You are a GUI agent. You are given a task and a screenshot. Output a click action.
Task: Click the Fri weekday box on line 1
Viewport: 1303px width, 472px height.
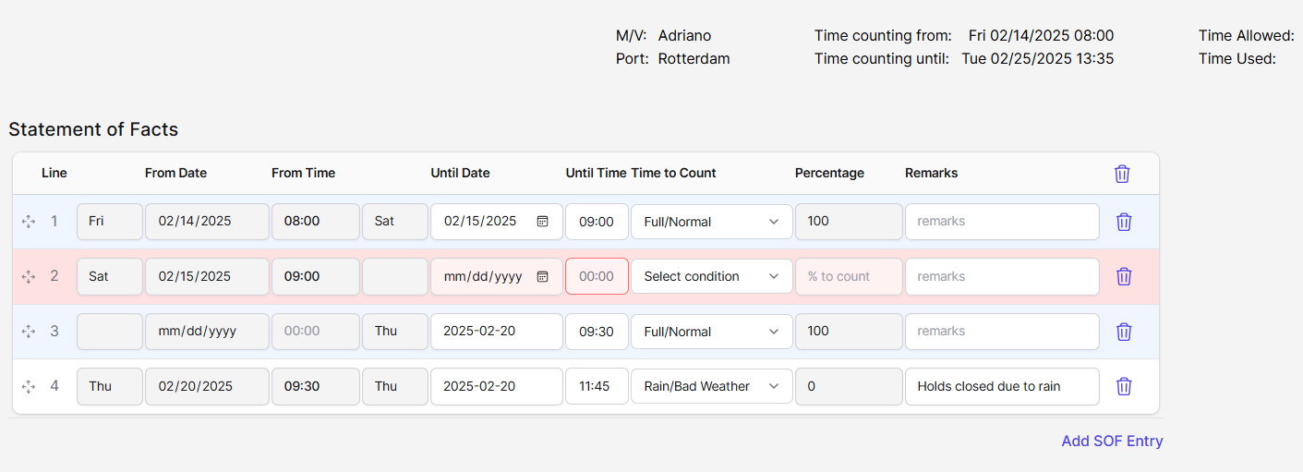pos(109,222)
